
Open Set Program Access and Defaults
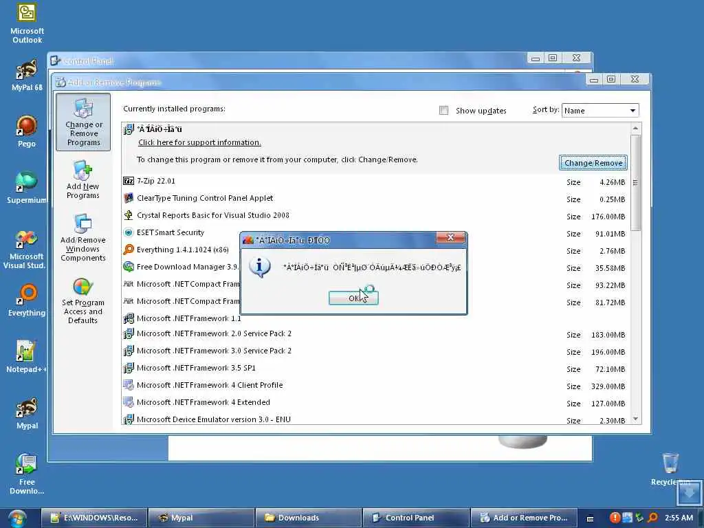[x=83, y=301]
